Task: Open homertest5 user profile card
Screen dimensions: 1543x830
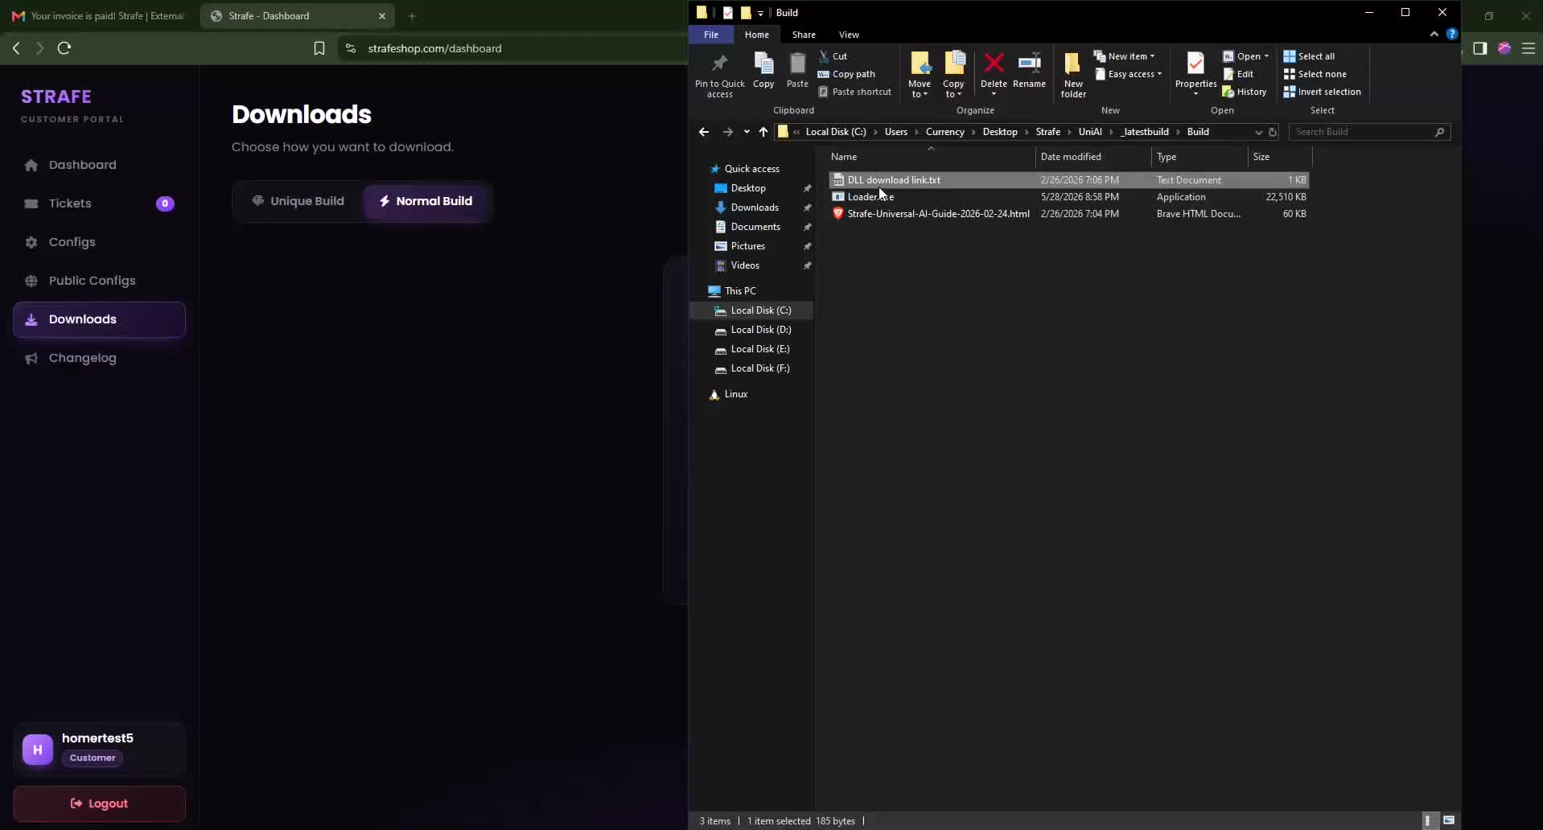Action: [x=99, y=750]
